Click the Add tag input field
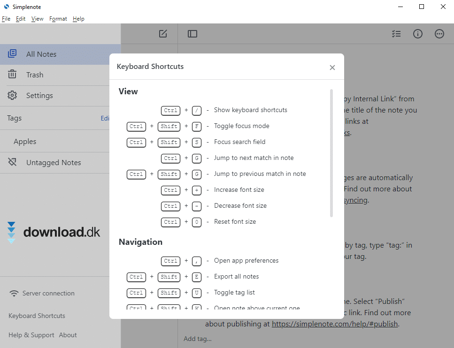Viewport: 454px width, 348px height. [198, 339]
